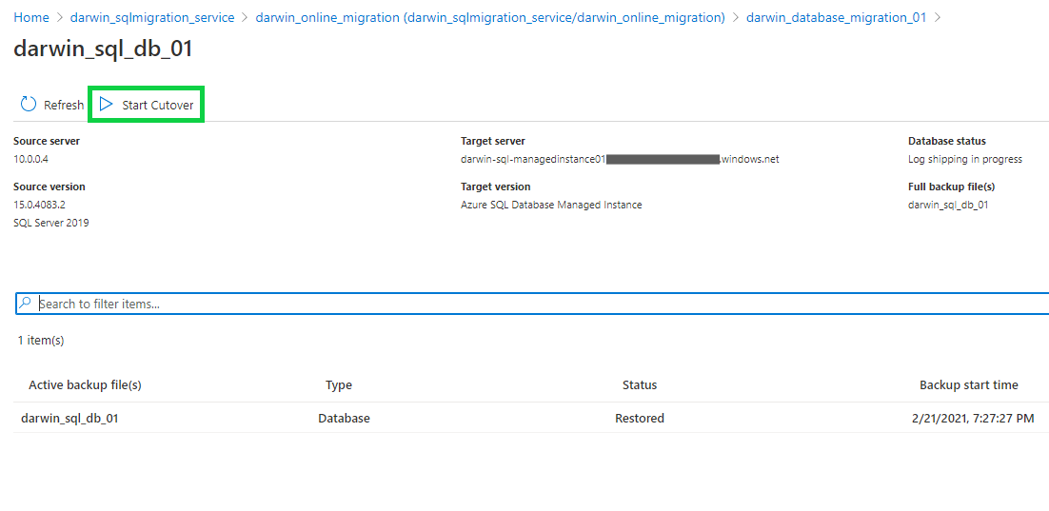Viewport: 1049px width, 511px height.
Task: Click the 1 item(s) count text
Action: coord(41,341)
